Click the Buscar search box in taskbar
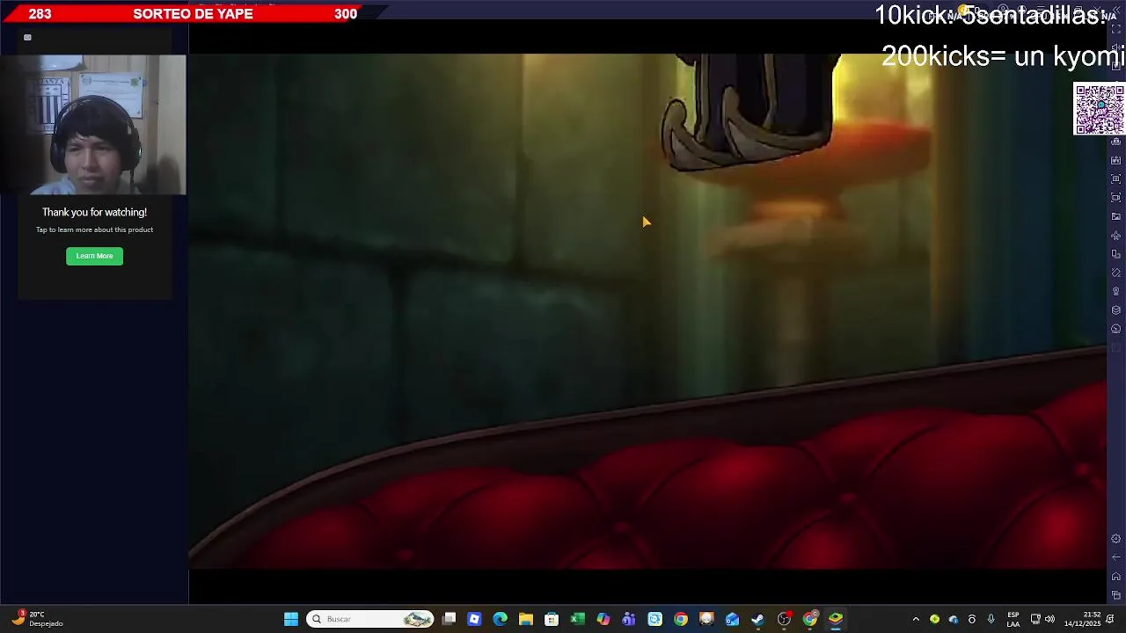The image size is (1126, 633). click(369, 619)
